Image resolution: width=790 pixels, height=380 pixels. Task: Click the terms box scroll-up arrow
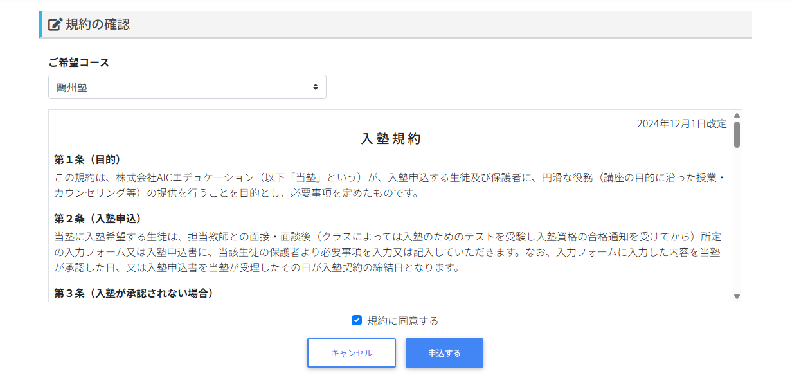pyautogui.click(x=737, y=116)
